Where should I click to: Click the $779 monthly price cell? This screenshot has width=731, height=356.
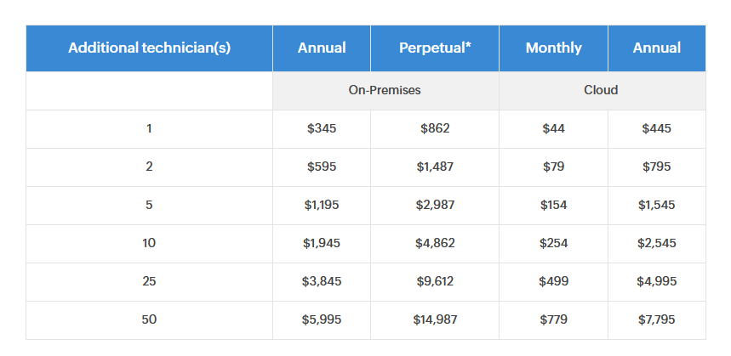(553, 320)
